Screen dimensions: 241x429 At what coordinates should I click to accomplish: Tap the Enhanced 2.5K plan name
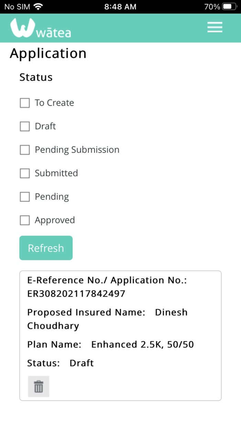[142, 345]
